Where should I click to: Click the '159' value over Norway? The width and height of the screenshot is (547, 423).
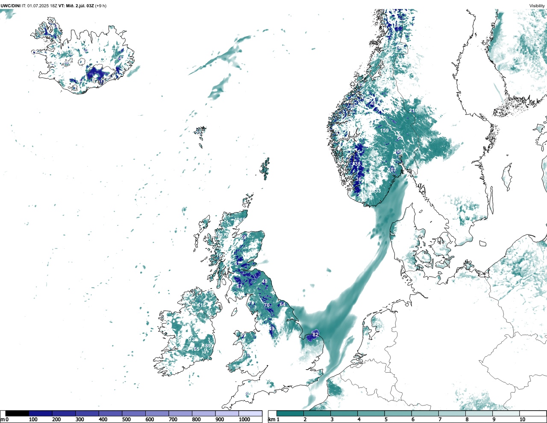click(385, 131)
